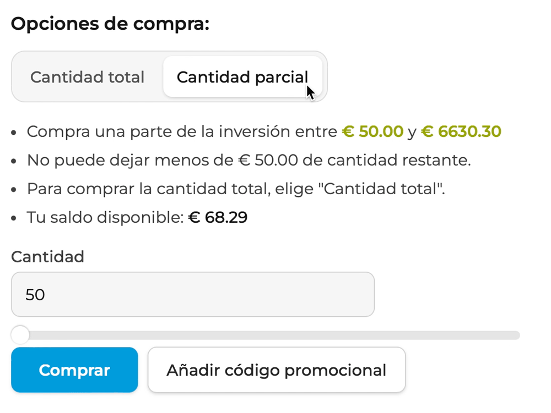Click the Comprar button
The width and height of the screenshot is (551, 413).
tap(74, 370)
